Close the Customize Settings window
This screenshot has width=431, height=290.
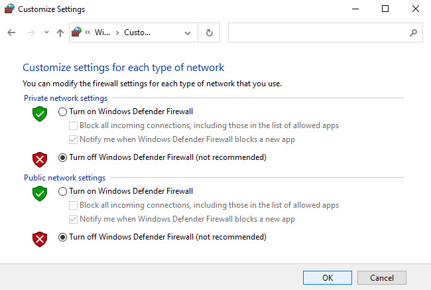[416, 9]
